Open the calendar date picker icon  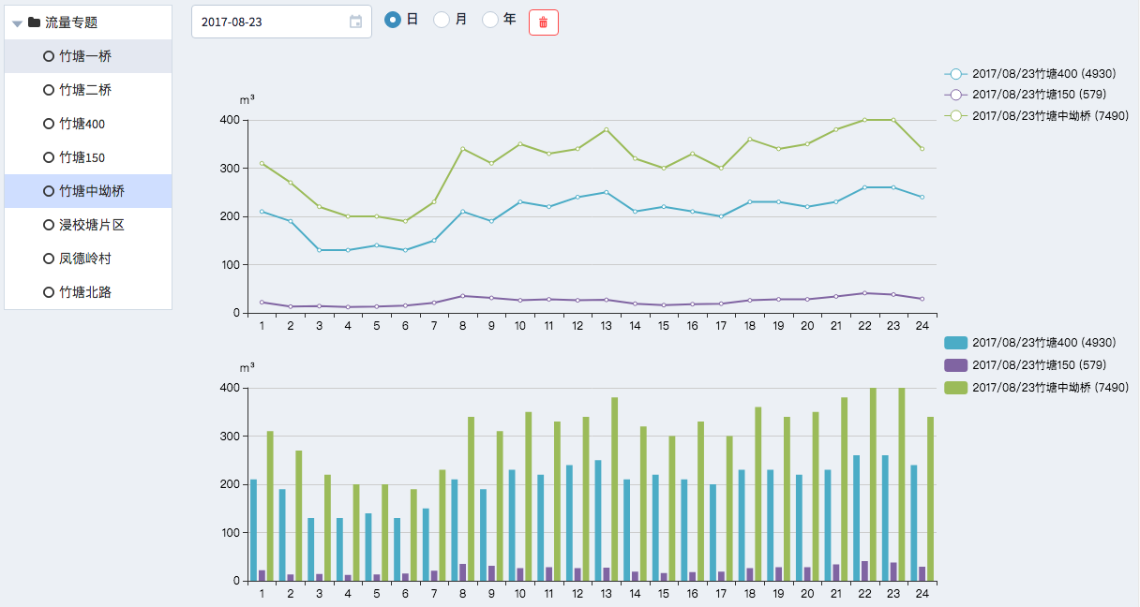pyautogui.click(x=355, y=22)
